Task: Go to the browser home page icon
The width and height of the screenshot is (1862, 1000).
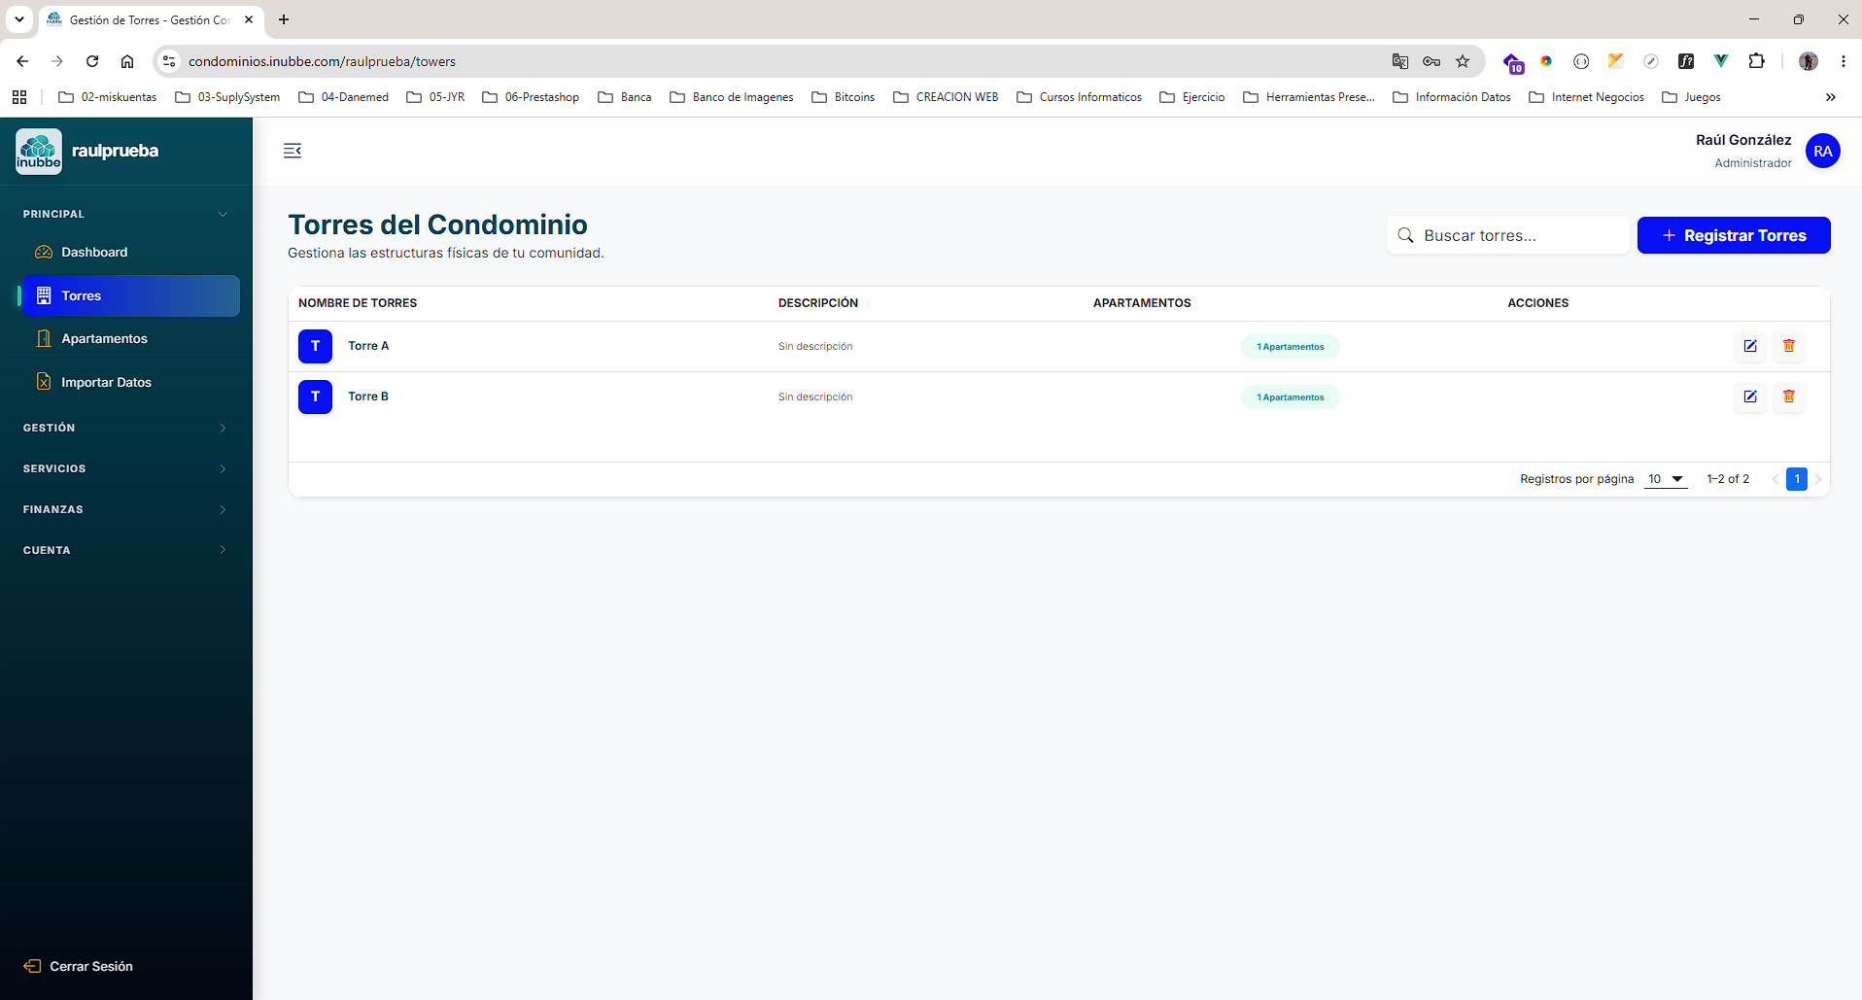Action: pyautogui.click(x=127, y=61)
